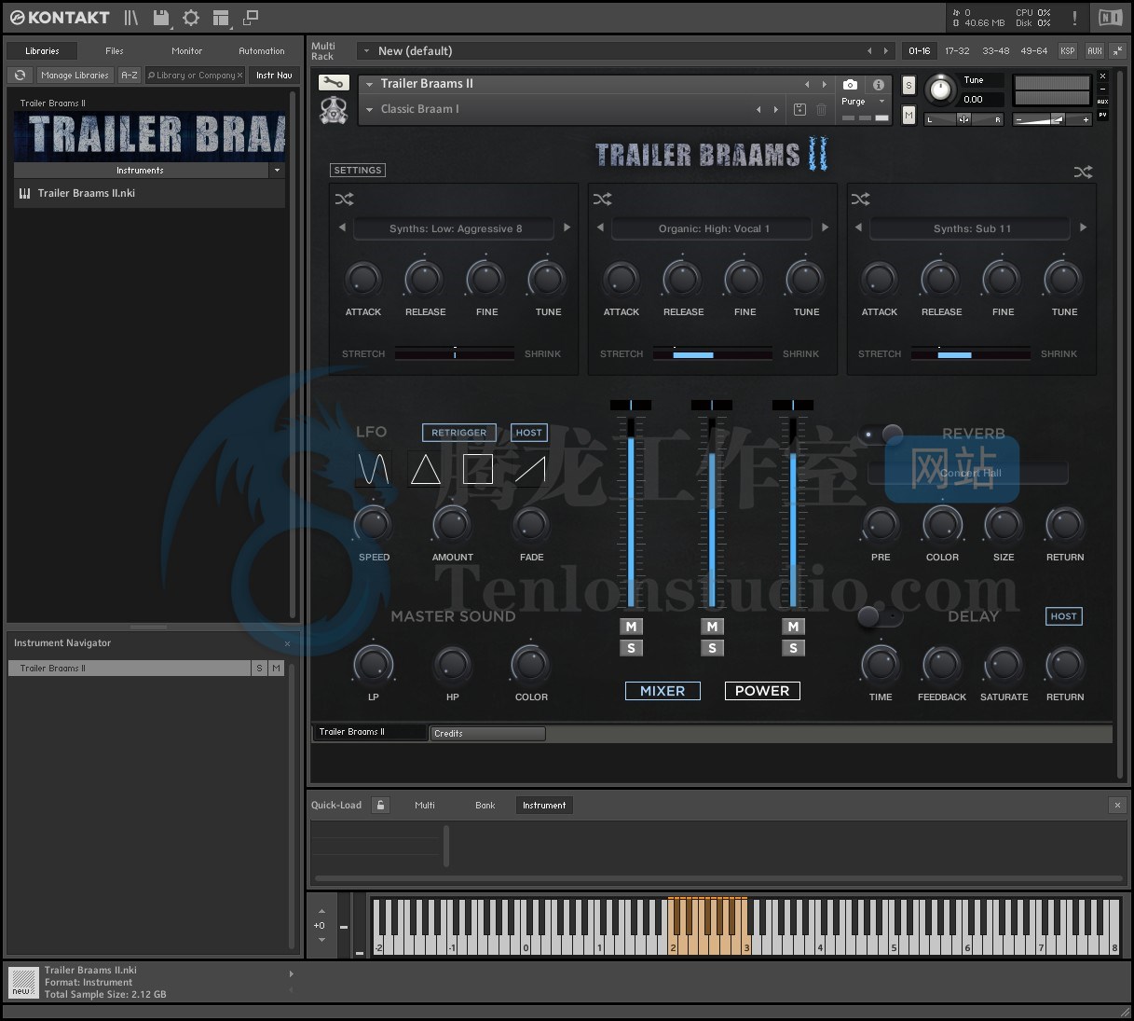Toggle the minimized view icon

coord(251,18)
